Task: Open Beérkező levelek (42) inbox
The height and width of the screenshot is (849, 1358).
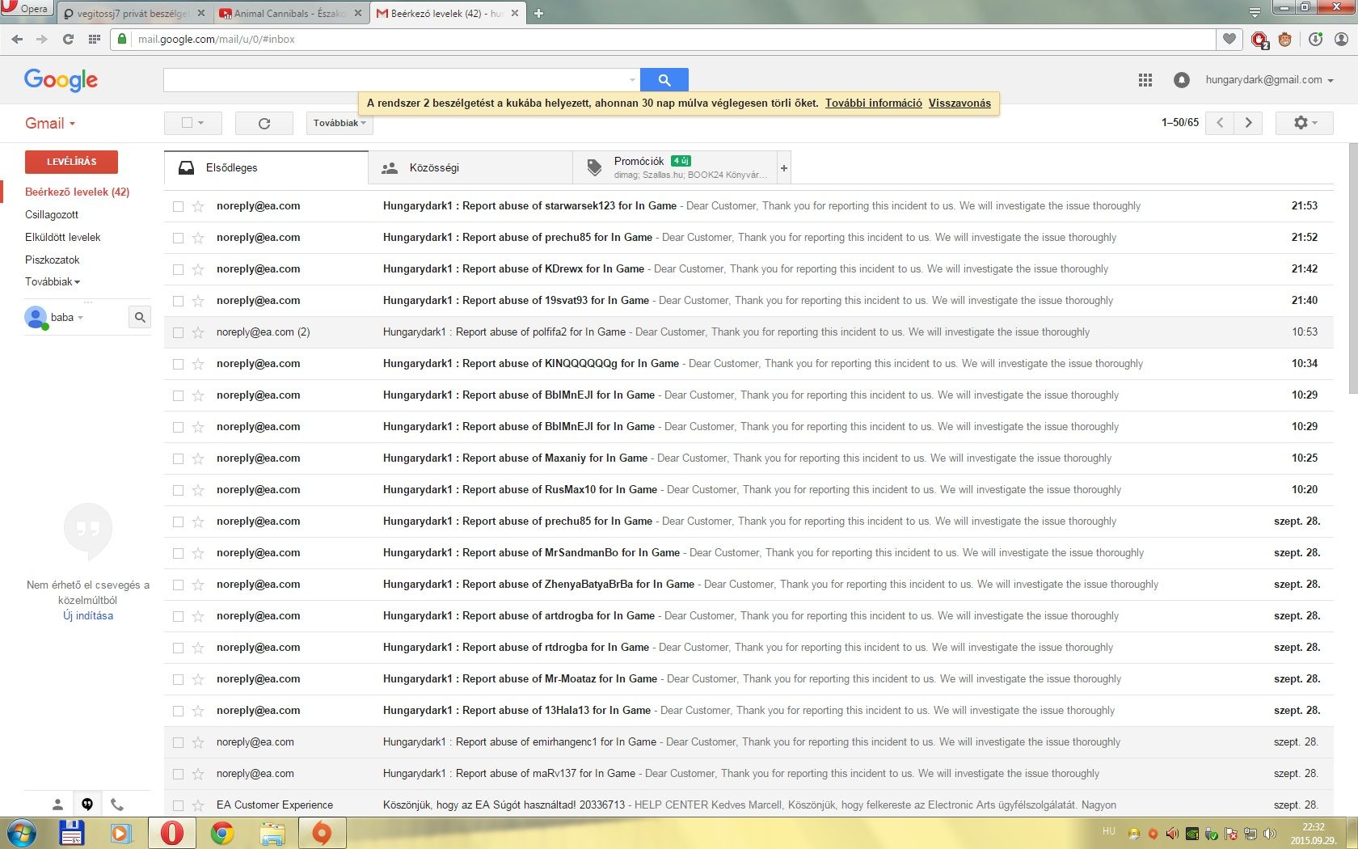Action: (x=77, y=192)
